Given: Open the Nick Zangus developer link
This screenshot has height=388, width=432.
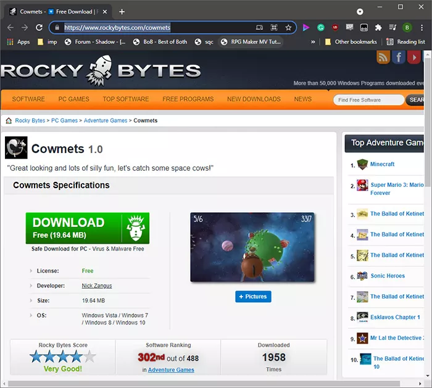Looking at the screenshot, I should [97, 286].
